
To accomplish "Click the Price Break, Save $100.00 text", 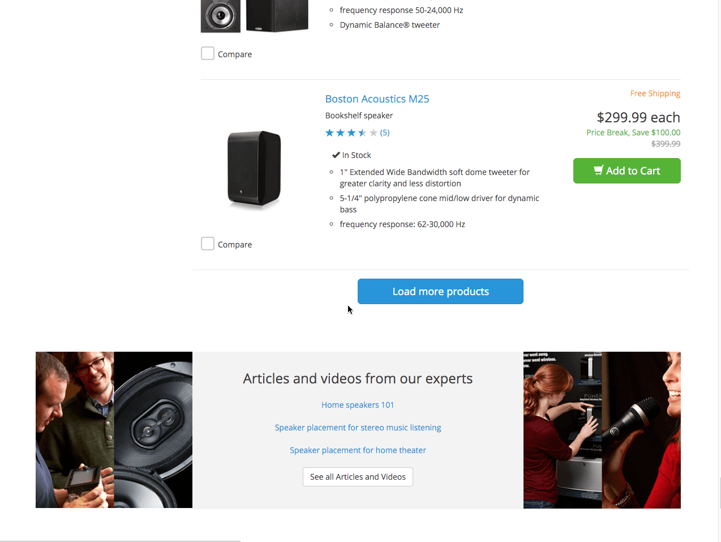I will click(633, 133).
